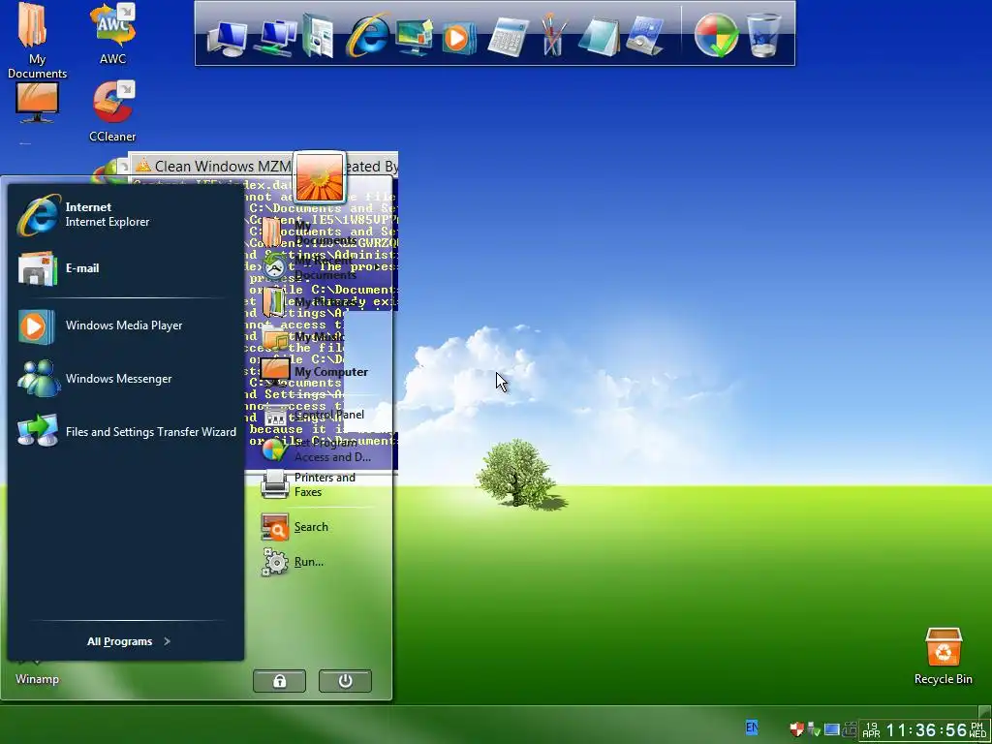Click the network computers tray icon
Viewport: 992px width, 744px height.
[849, 729]
